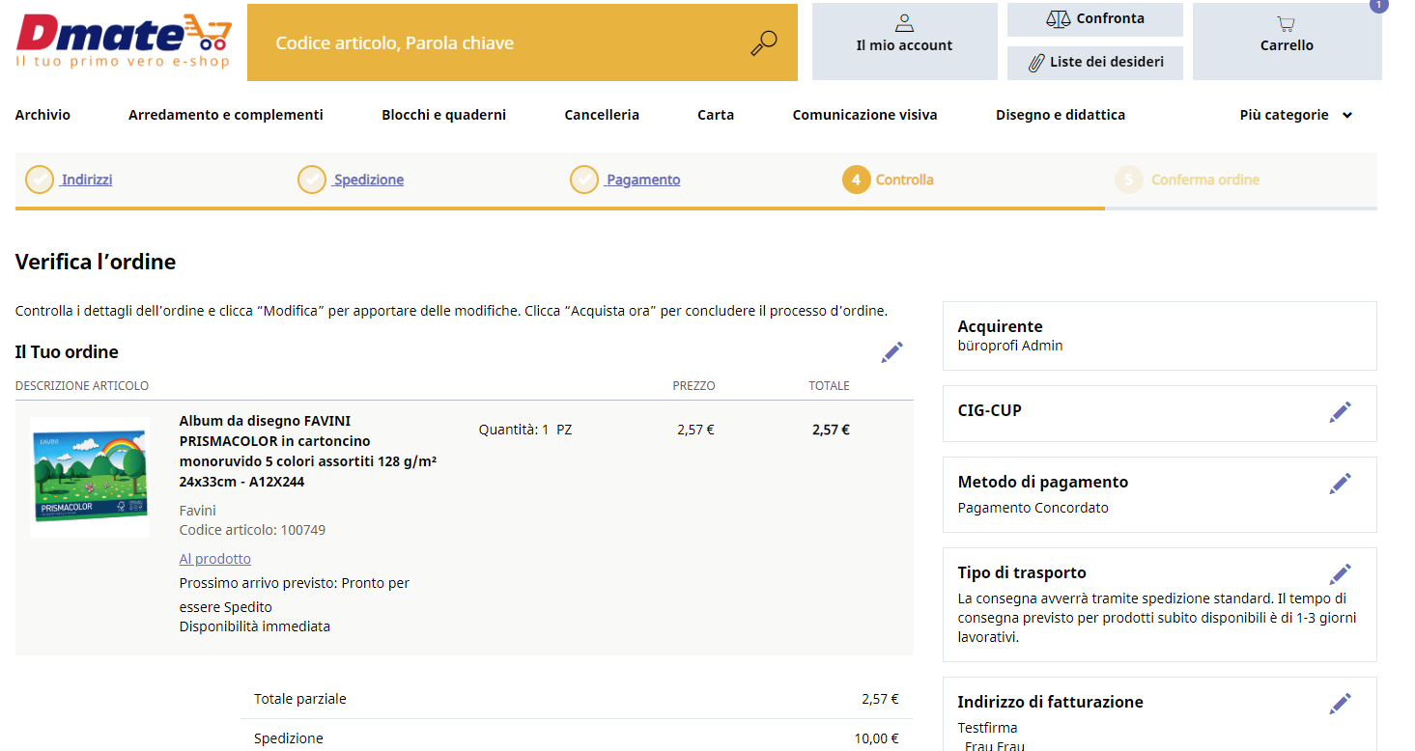Click the wish list paperclip icon
This screenshot has height=751, width=1415.
[1035, 62]
